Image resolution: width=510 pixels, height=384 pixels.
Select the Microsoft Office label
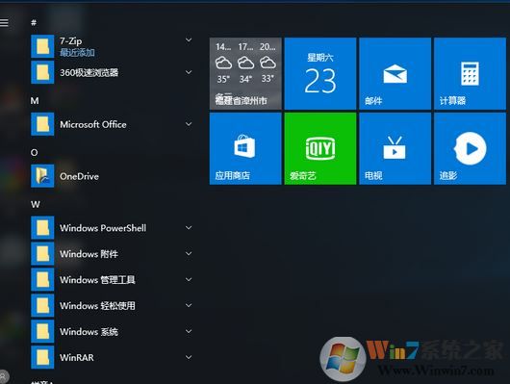[93, 124]
